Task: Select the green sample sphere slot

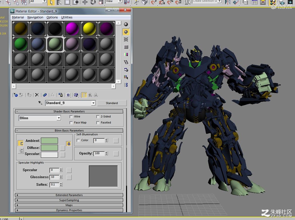Action: tap(21, 44)
